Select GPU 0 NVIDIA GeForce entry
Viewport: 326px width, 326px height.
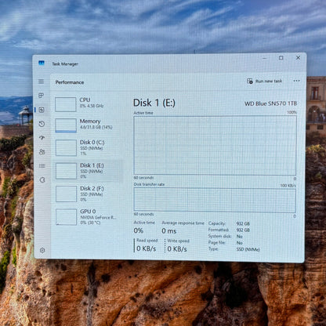pyautogui.click(x=88, y=217)
